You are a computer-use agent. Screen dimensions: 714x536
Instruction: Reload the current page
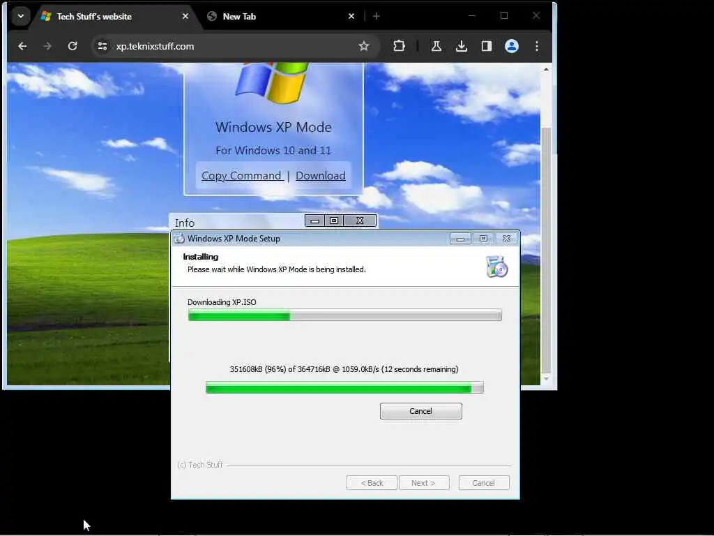pos(73,46)
